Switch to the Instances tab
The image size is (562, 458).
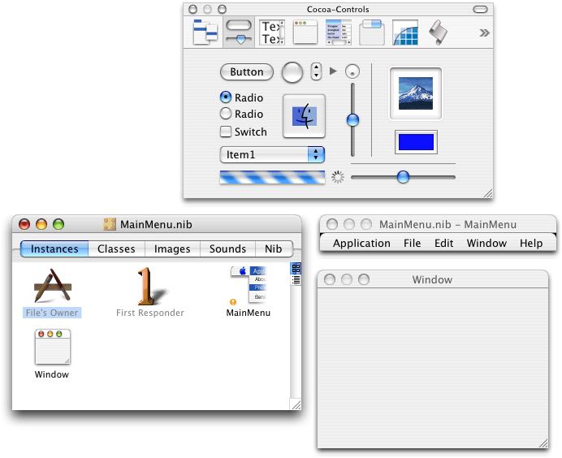54,248
